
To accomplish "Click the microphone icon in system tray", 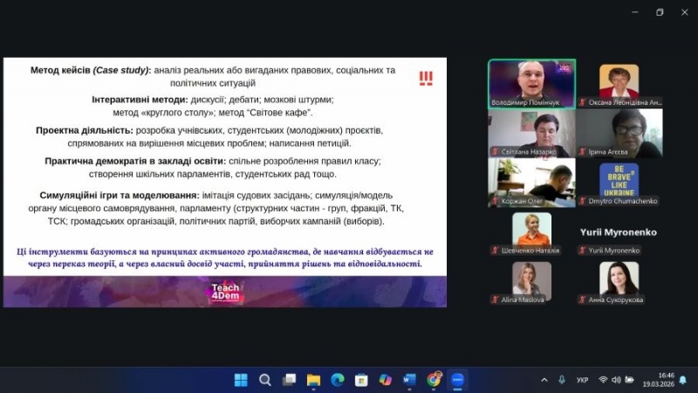I will (561, 380).
